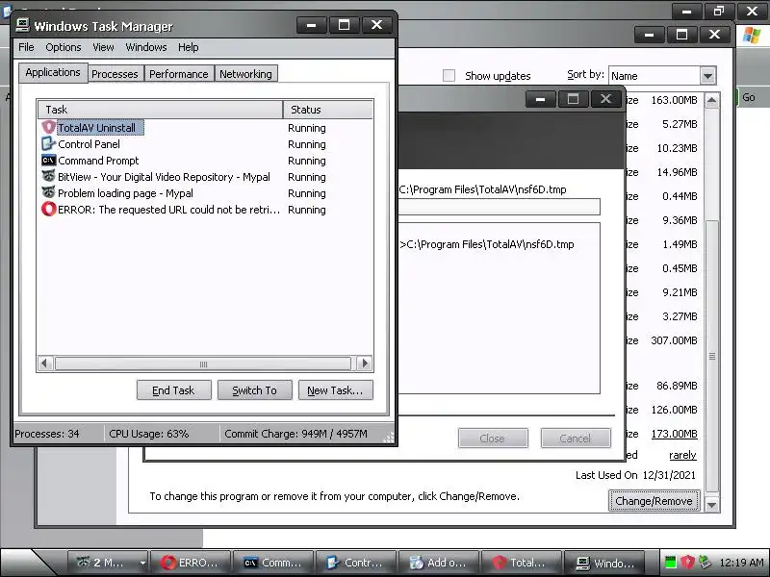The image size is (770, 577).
Task: Click the CPU Usage 63% status entry
Action: [149, 434]
